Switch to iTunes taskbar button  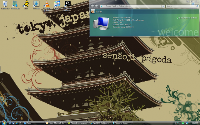pyautogui.click(x=33, y=123)
